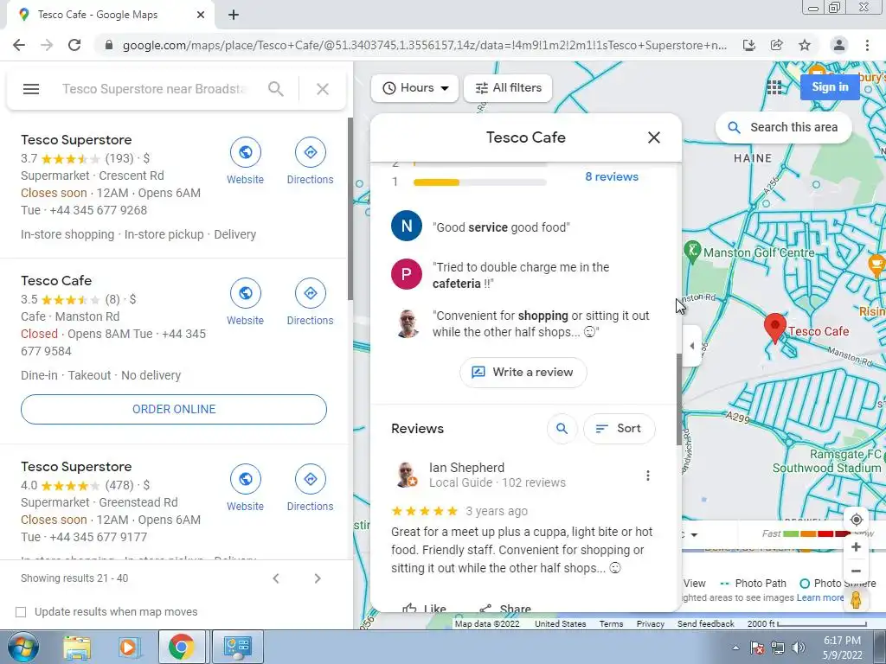Open media player from taskbar
886x664 pixels.
tap(128, 647)
